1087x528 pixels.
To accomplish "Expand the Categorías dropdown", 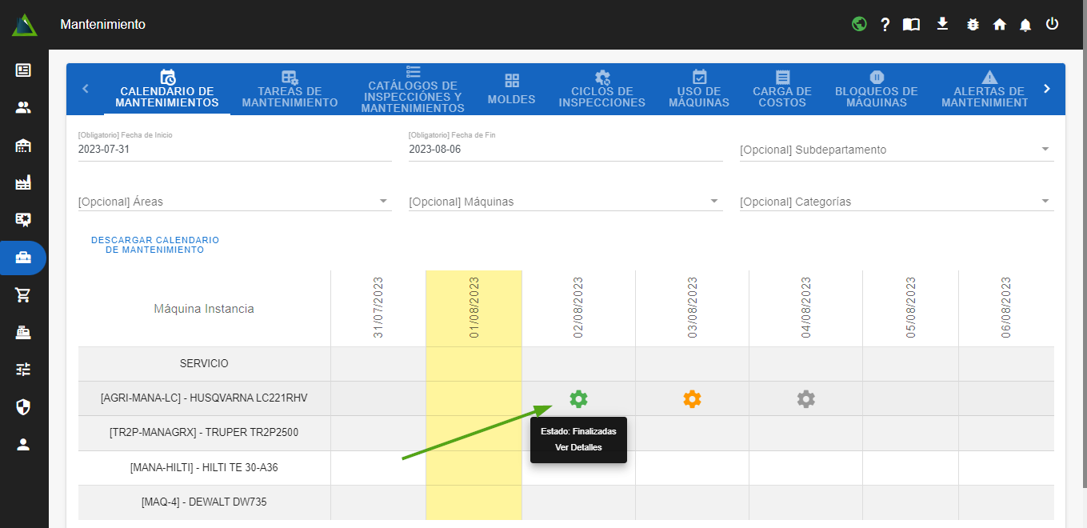I will (896, 202).
